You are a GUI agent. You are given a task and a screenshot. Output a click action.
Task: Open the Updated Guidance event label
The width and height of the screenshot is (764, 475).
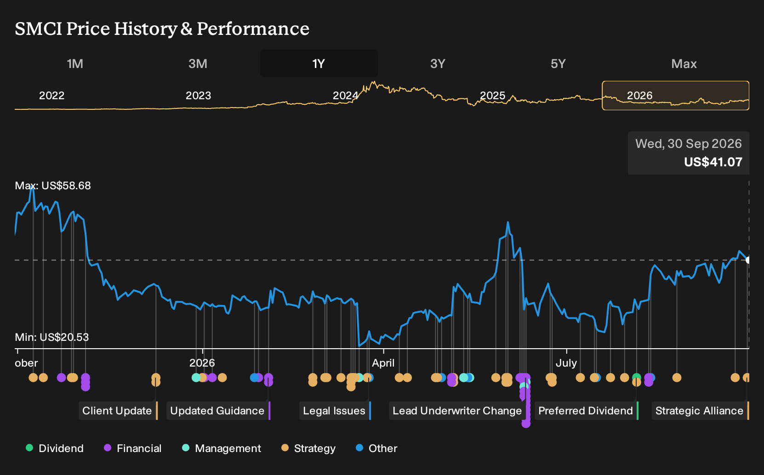[x=218, y=411]
